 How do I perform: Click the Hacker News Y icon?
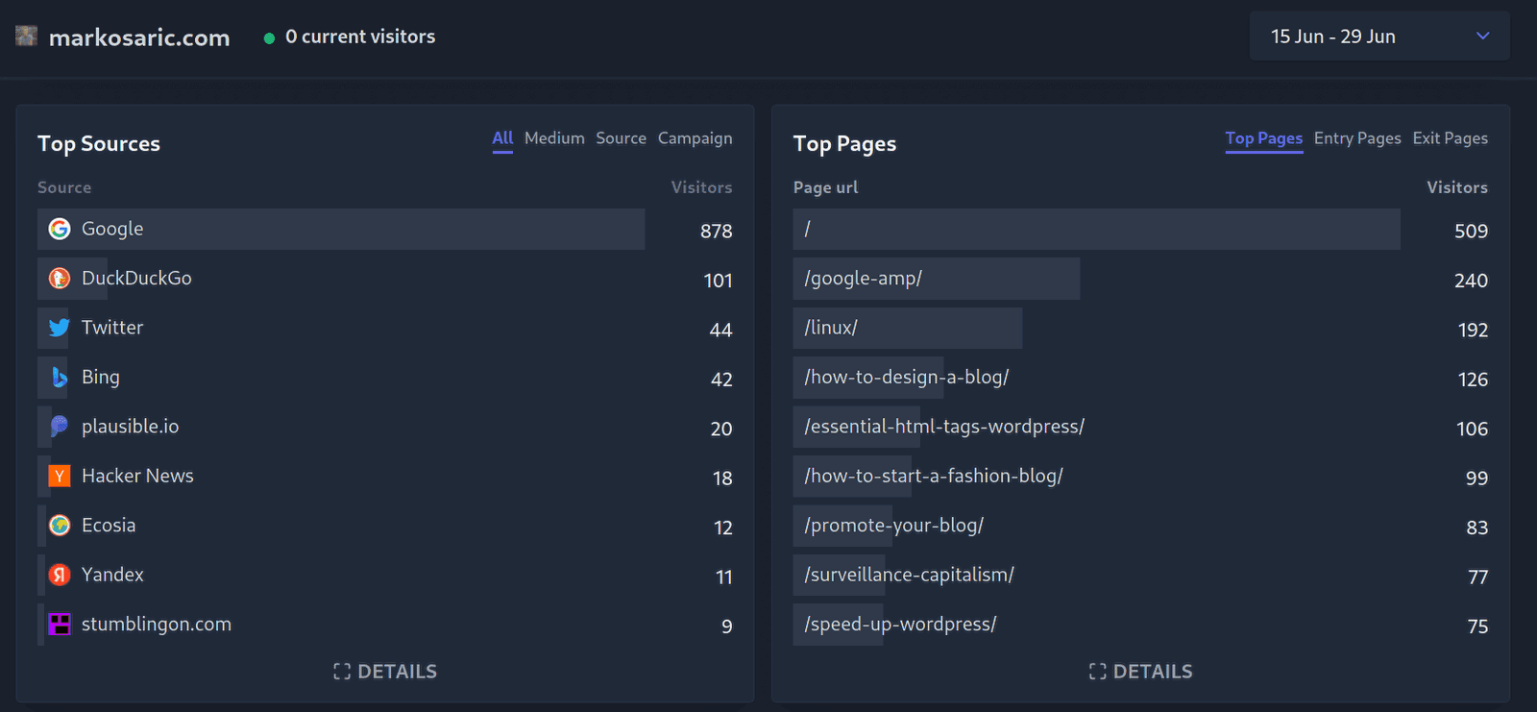(60, 476)
